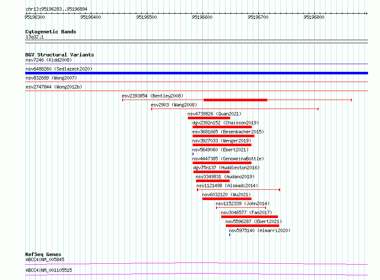This screenshot has width=380, height=280.
Task: Select the 13q32.1 band label
Action: pyautogui.click(x=35, y=37)
